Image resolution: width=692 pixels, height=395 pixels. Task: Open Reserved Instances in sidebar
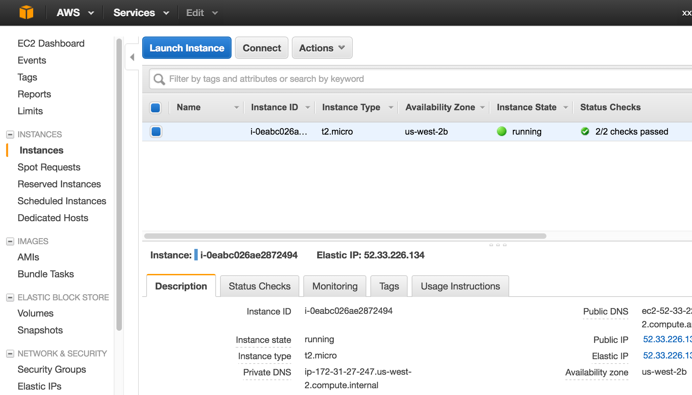point(59,184)
